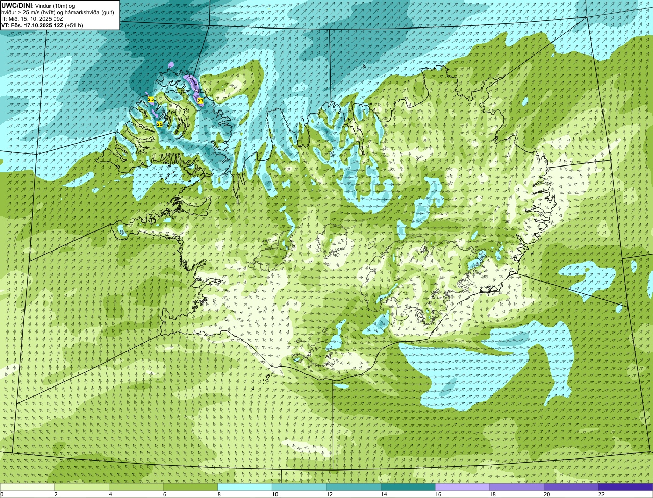Screen dimensions: 653x498
Task: Click the line 'hviður > 25 m/s (hvítt) og hámarkshviða (gult)'
Action: pos(58,12)
